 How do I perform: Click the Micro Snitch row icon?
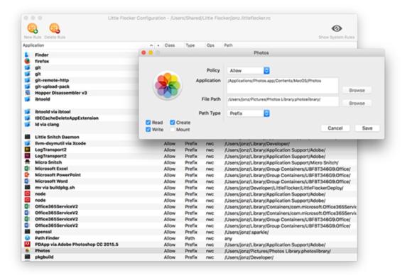pos(27,162)
